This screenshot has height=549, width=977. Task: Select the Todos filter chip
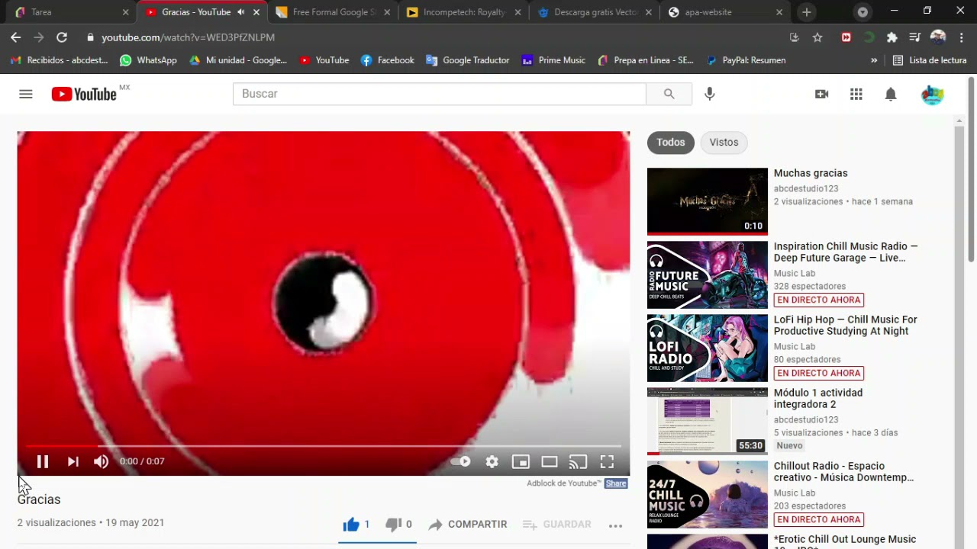point(671,143)
